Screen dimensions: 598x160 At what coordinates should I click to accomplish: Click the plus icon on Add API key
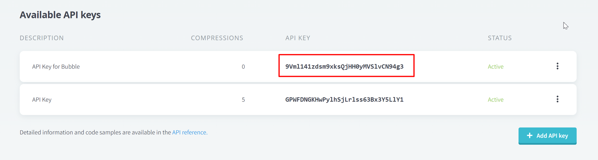(529, 136)
